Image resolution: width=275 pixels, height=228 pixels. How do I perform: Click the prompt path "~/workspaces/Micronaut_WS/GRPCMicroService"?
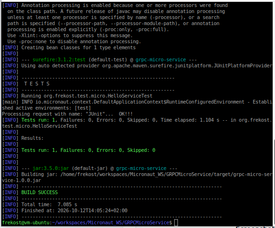click(111, 223)
